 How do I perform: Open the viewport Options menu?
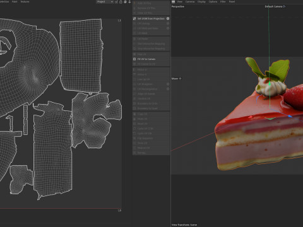coord(213,2)
